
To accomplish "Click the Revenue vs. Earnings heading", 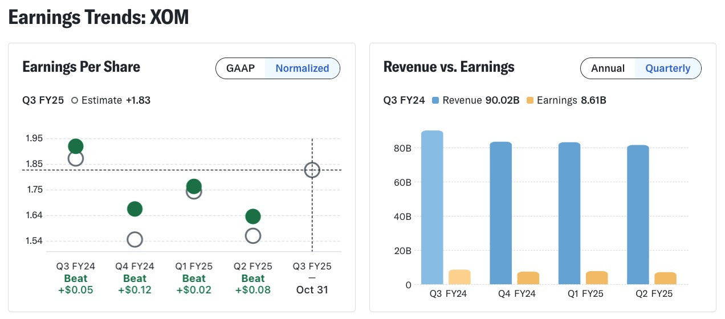I will [x=449, y=67].
